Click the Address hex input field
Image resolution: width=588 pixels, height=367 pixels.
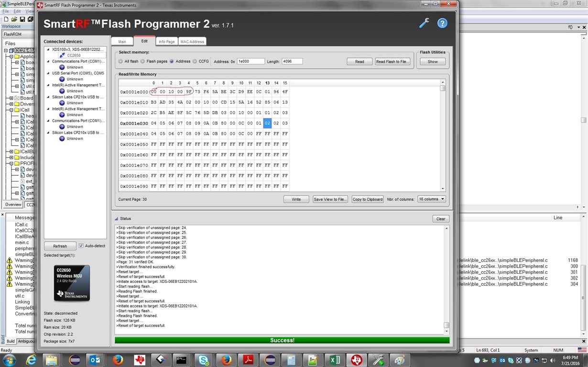click(x=251, y=62)
